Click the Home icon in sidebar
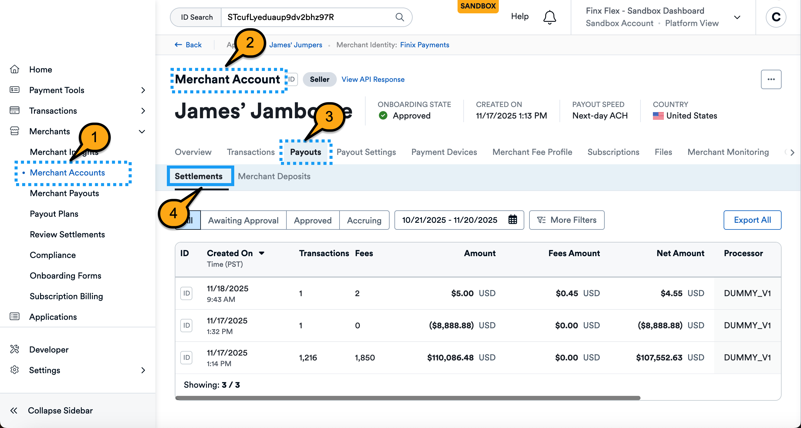This screenshot has width=801, height=428. pos(15,69)
